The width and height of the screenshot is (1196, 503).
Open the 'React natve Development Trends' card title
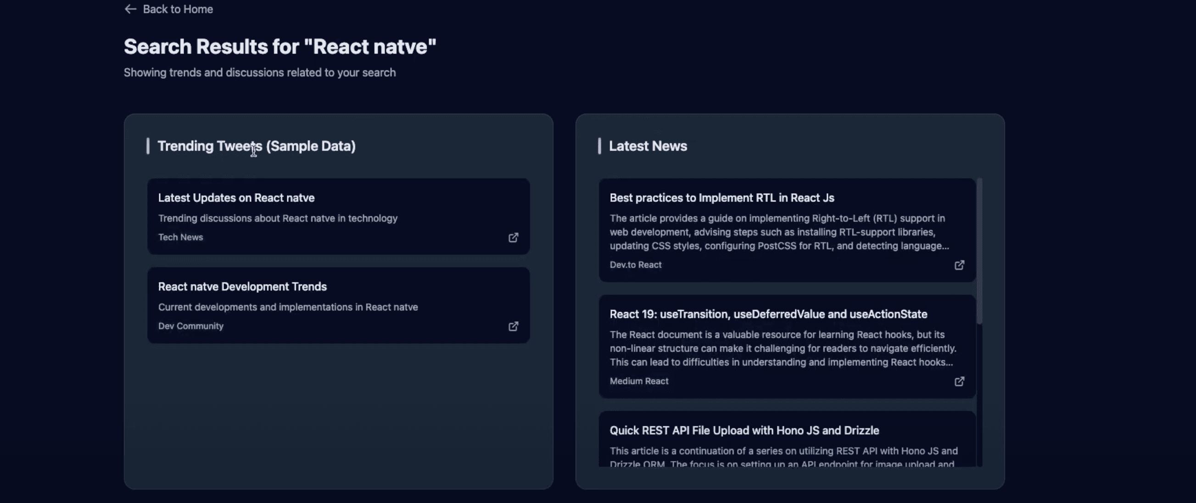click(x=242, y=286)
